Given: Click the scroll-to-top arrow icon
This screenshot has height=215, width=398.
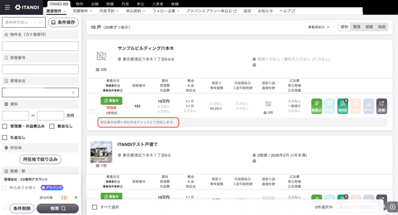Looking at the screenshot, I should [x=393, y=207].
